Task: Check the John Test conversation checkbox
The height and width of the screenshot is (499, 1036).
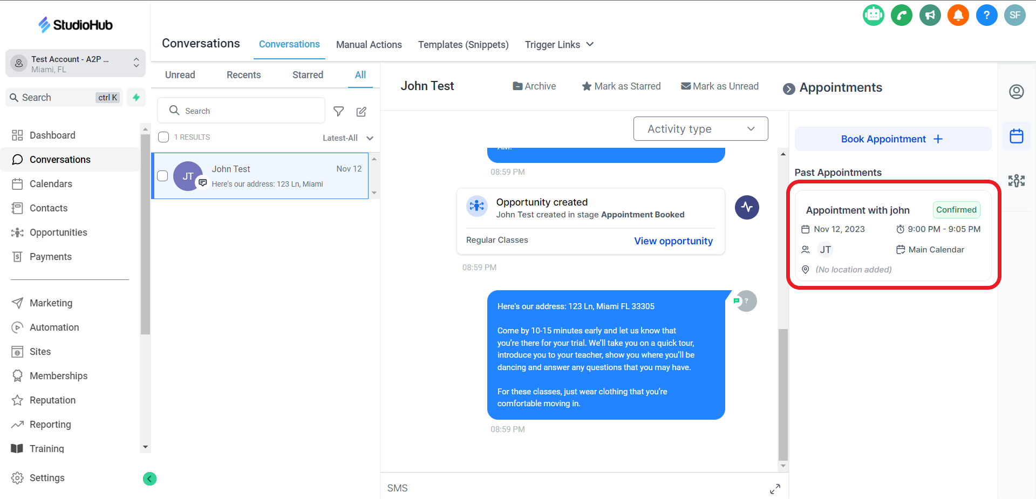Action: point(162,176)
